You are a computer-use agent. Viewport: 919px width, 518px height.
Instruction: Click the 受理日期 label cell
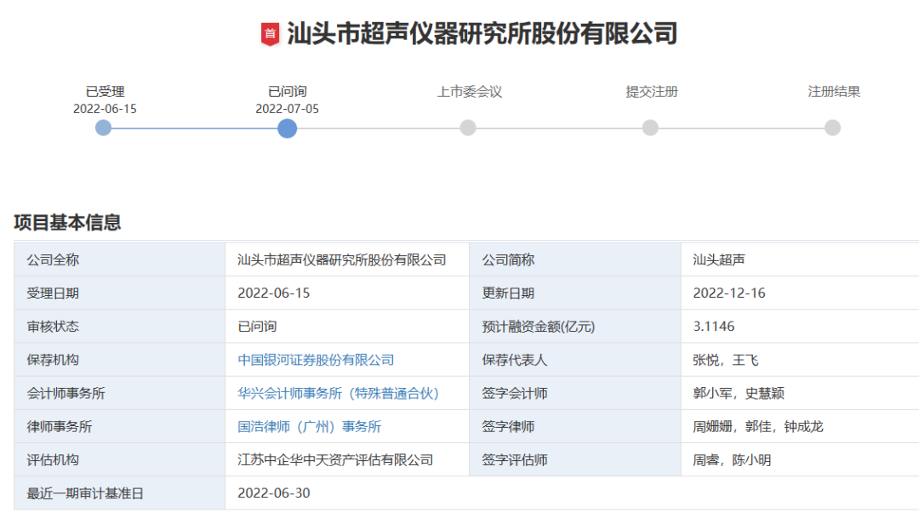(x=120, y=293)
